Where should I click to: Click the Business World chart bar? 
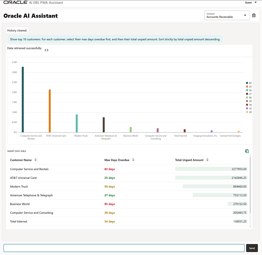point(131,130)
